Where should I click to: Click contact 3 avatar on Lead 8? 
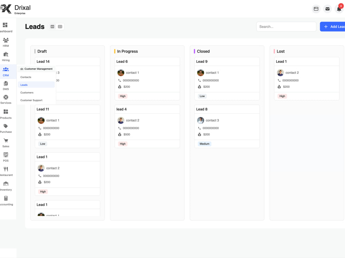200,120
